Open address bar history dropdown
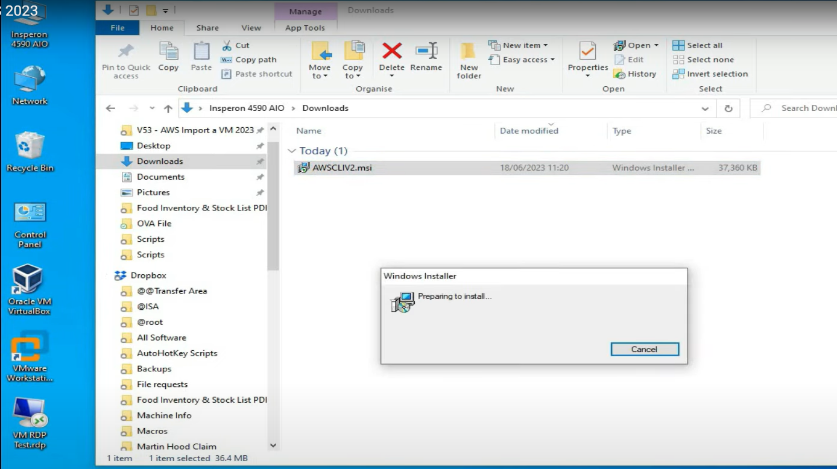Image resolution: width=837 pixels, height=469 pixels. [x=705, y=109]
